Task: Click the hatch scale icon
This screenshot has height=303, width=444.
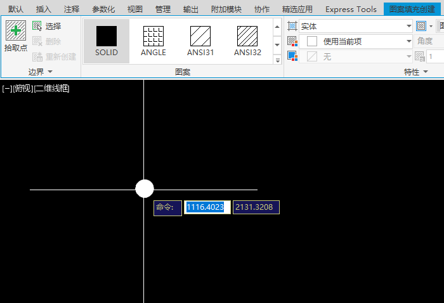Action: click(420, 56)
